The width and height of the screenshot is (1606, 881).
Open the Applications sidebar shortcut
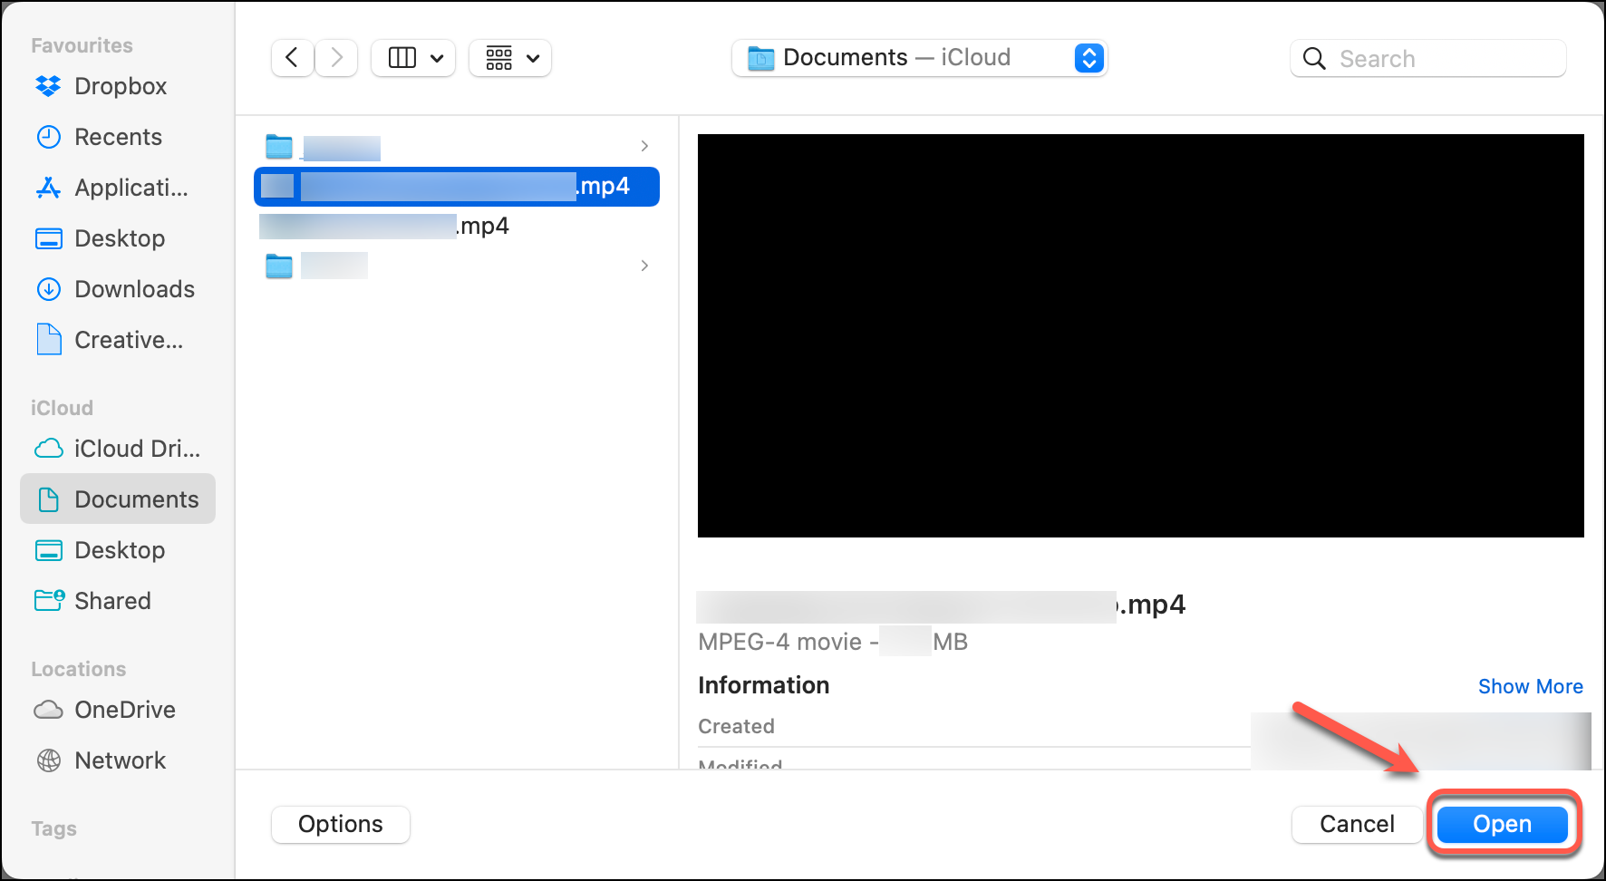click(131, 188)
